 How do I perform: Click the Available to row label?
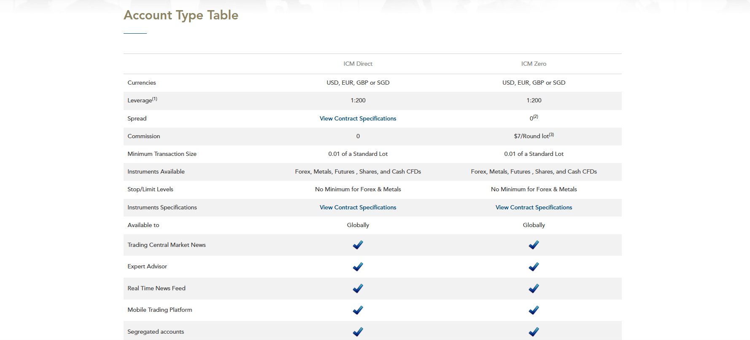pos(143,225)
